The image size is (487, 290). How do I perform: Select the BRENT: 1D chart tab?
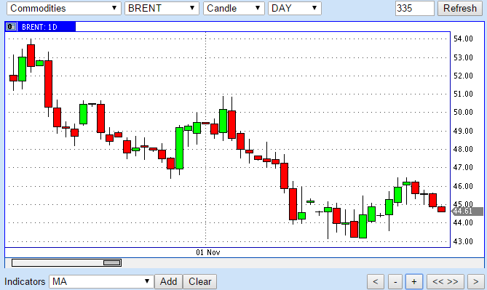pyautogui.click(x=40, y=27)
